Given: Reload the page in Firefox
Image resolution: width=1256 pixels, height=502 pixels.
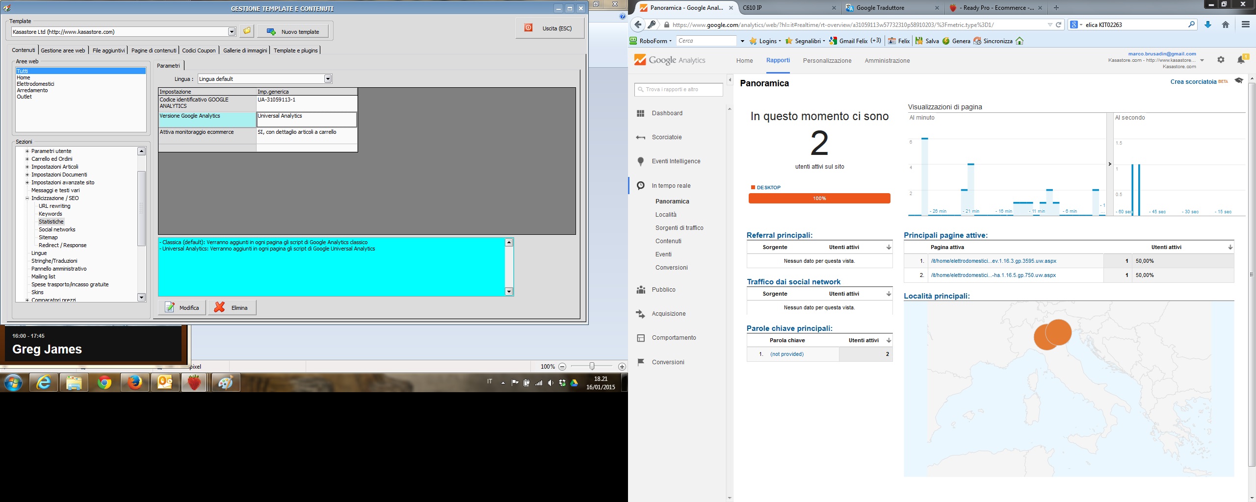Looking at the screenshot, I should click(x=1059, y=25).
